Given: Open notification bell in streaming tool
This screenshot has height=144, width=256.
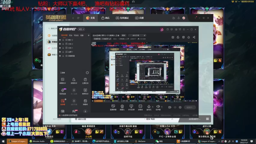Looking at the screenshot, I should pyautogui.click(x=188, y=37).
